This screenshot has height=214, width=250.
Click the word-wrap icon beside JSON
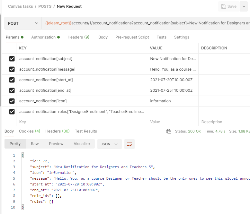(x=129, y=144)
